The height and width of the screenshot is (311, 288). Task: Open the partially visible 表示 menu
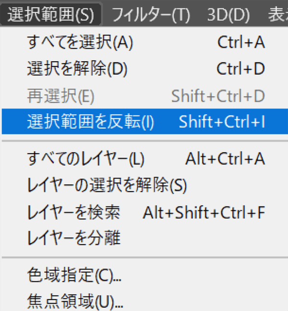(x=278, y=14)
